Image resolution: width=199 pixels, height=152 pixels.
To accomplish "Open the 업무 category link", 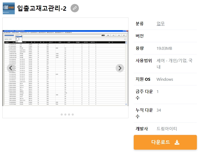I will tap(160, 24).
